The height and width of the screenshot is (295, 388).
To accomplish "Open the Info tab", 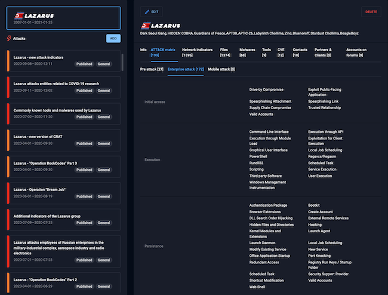I will (x=143, y=49).
